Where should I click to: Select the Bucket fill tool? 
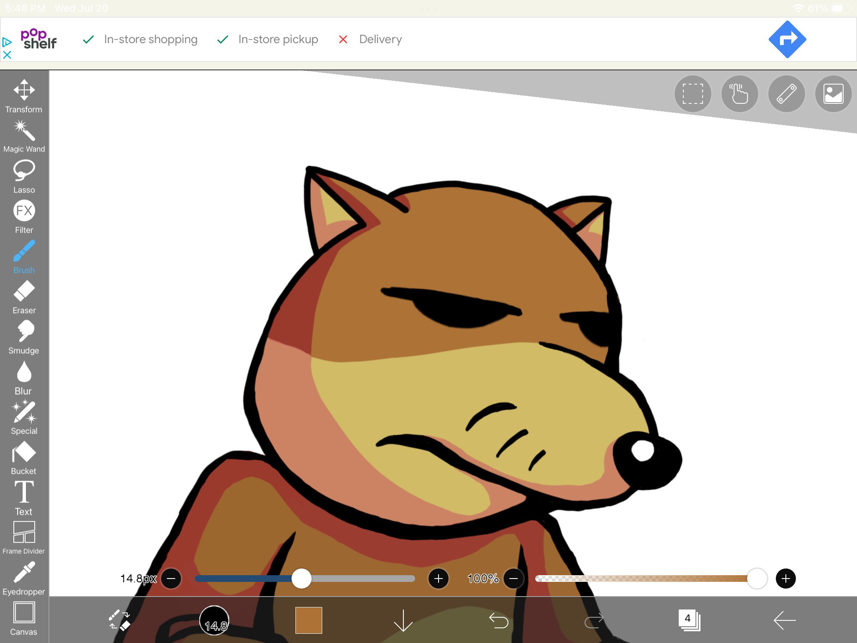coord(24,458)
